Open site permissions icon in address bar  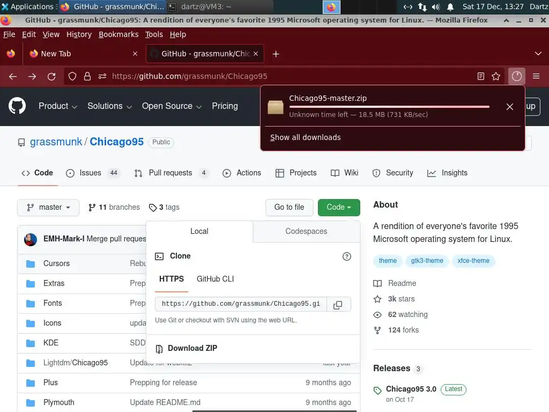tap(102, 76)
